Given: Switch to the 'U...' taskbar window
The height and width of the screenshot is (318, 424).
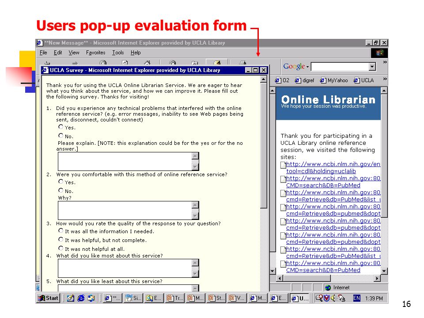Looking at the screenshot, I should [300, 298].
